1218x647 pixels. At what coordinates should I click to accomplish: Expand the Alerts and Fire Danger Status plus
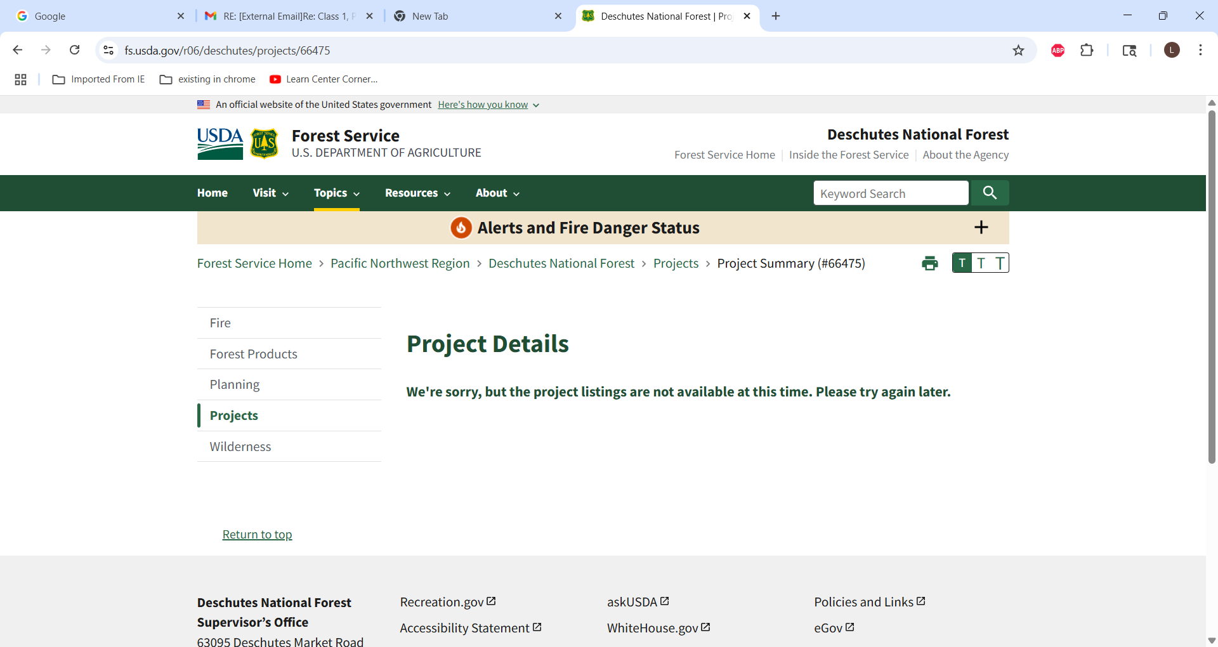981,227
